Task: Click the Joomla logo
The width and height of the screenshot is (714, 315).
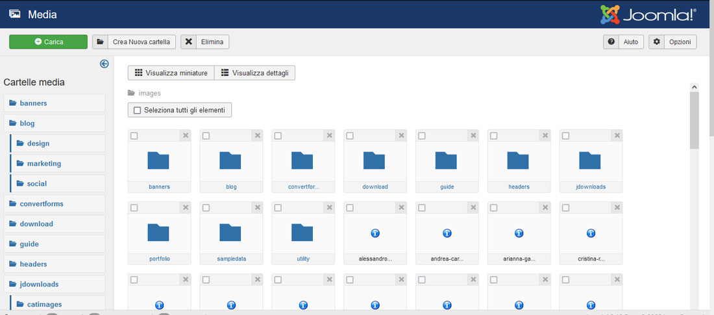Action: [648, 14]
